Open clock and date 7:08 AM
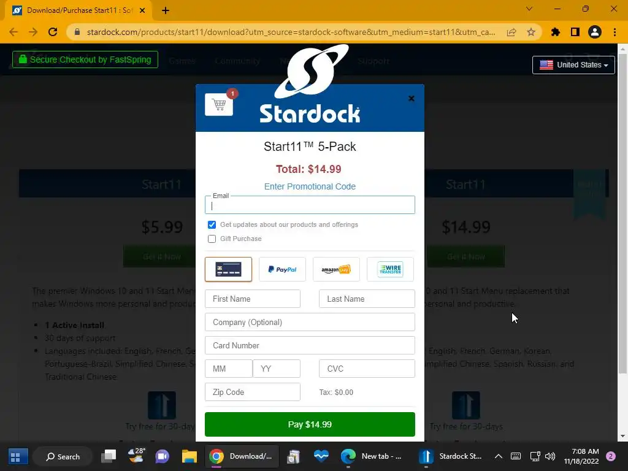The height and width of the screenshot is (471, 628). tap(581, 456)
